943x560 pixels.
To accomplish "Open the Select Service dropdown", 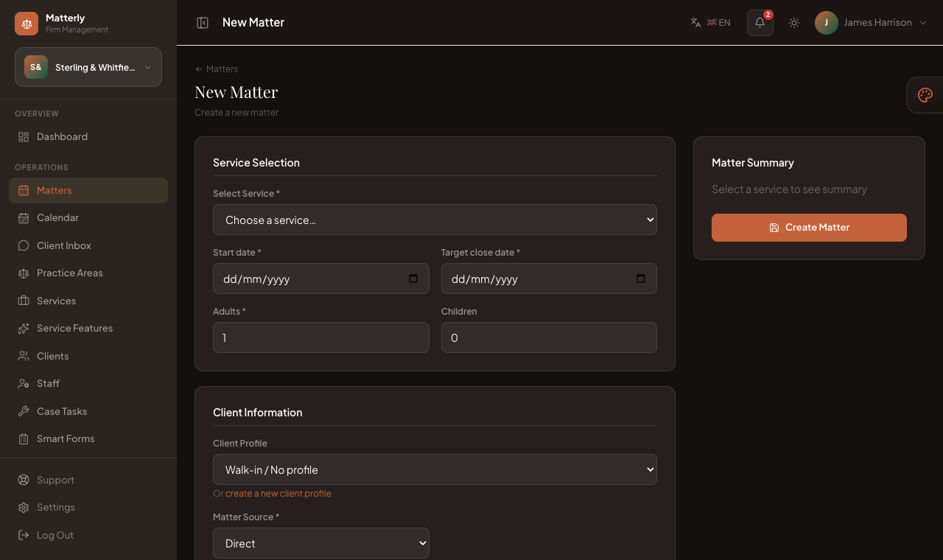I will coord(435,220).
